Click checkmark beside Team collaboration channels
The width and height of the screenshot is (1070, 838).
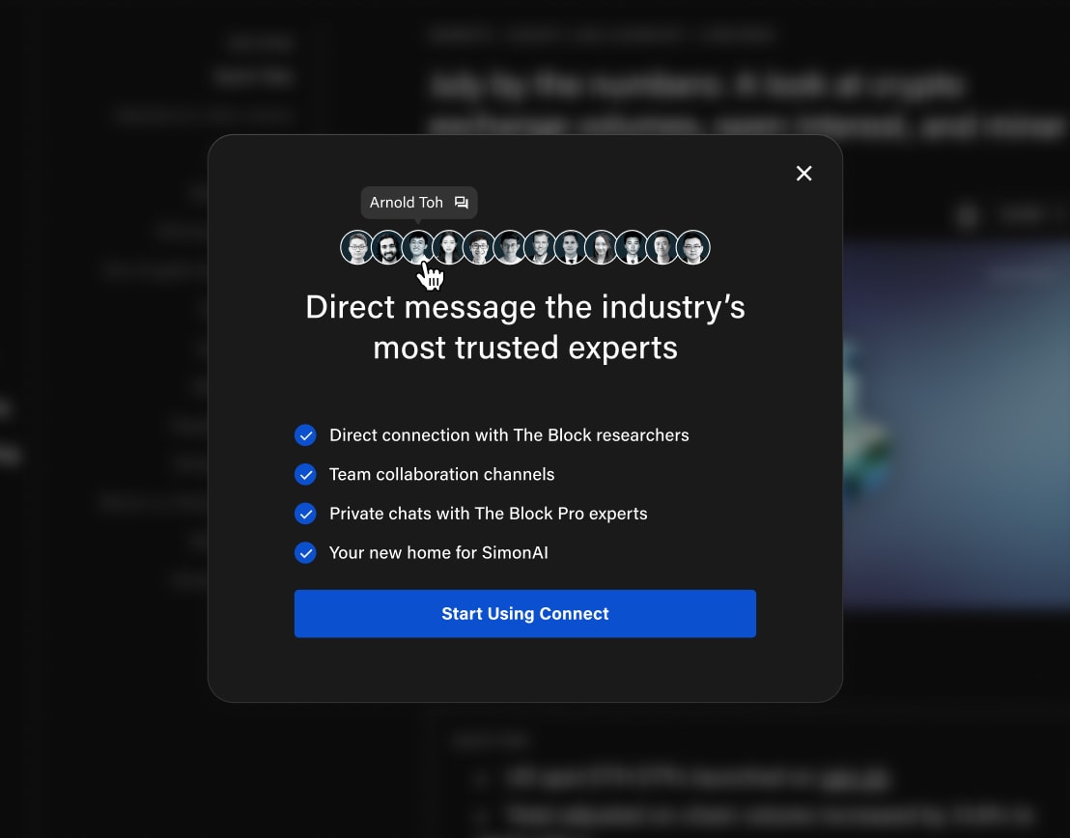(305, 475)
